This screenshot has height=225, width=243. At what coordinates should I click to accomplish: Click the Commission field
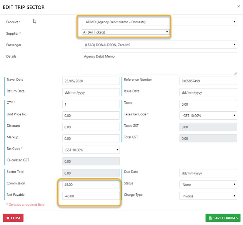(91, 184)
